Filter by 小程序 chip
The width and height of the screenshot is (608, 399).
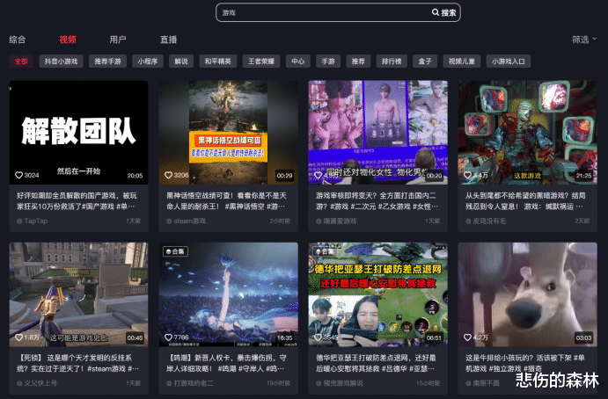[x=148, y=62]
